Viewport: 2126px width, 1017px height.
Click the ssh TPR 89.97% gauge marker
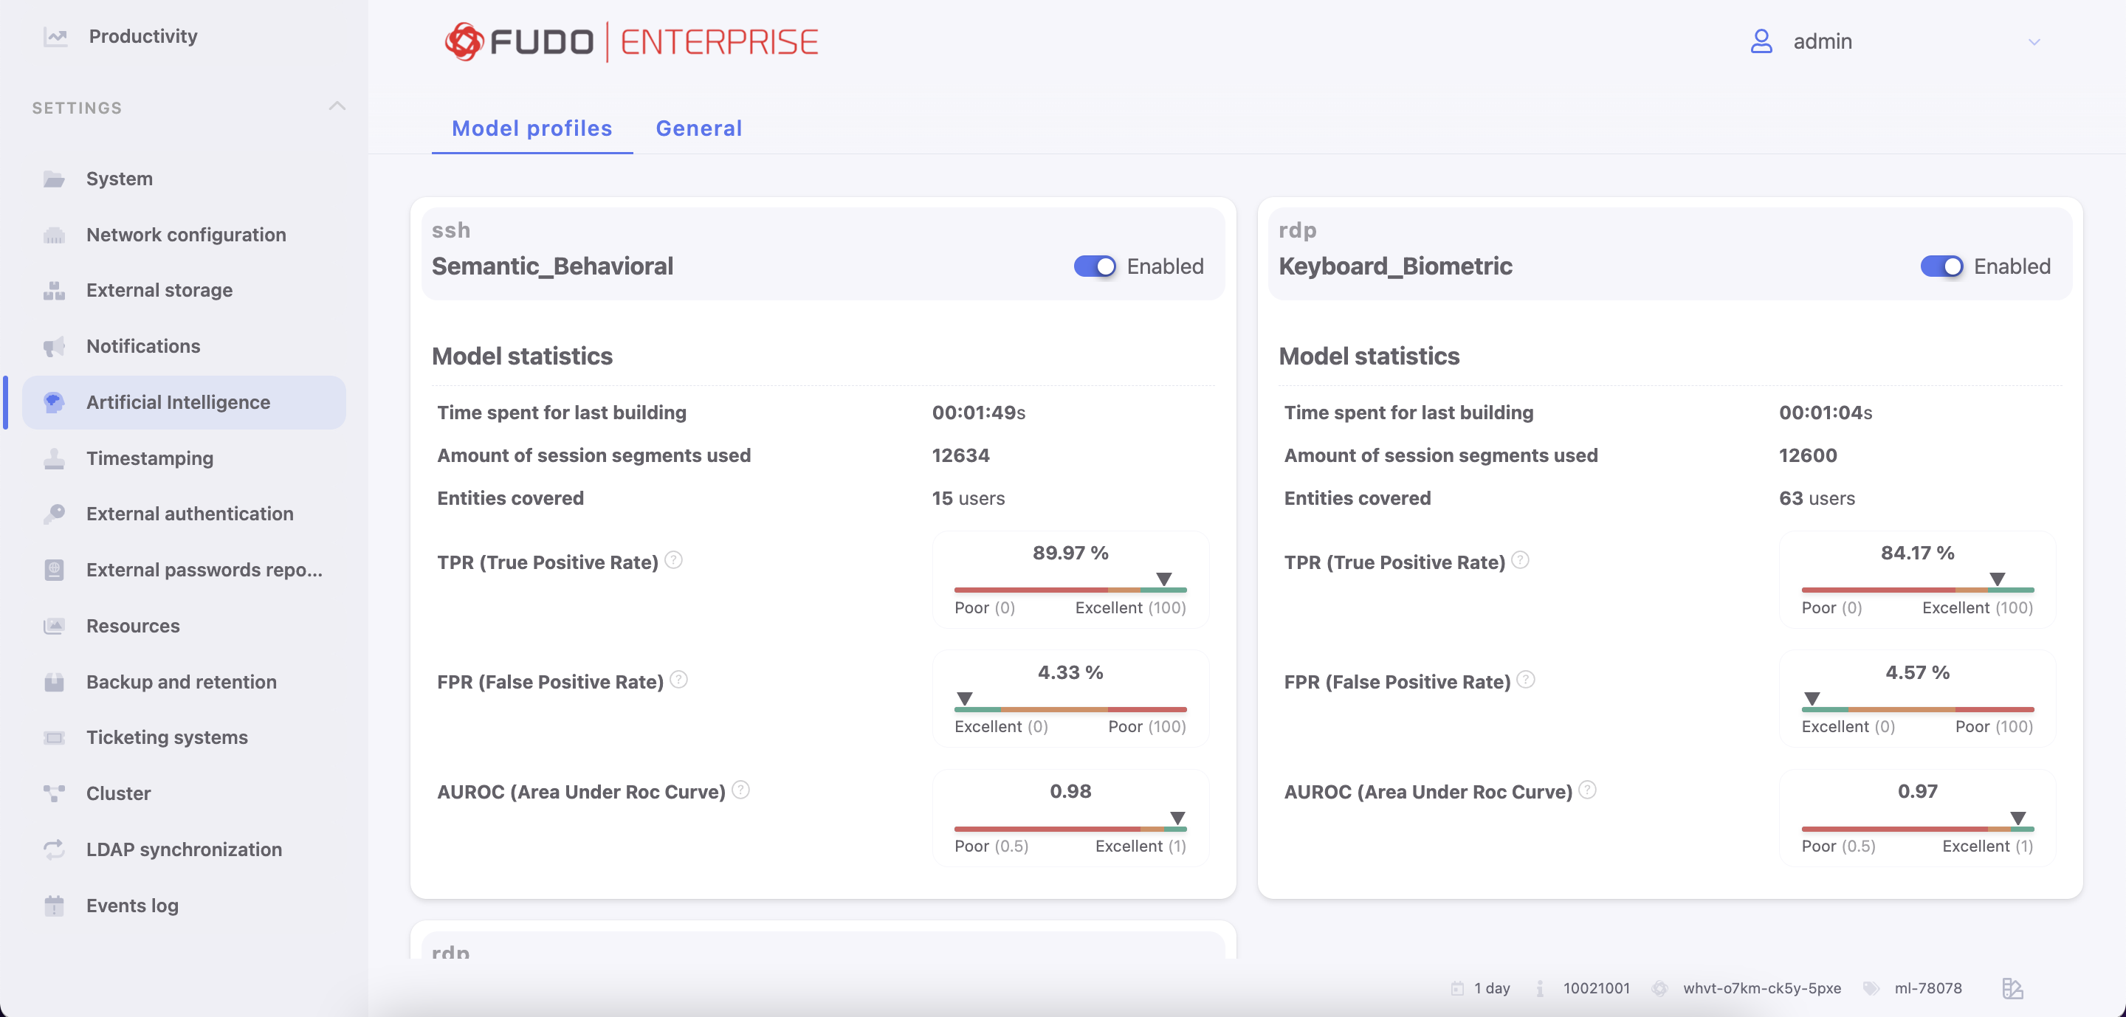pos(1163,579)
